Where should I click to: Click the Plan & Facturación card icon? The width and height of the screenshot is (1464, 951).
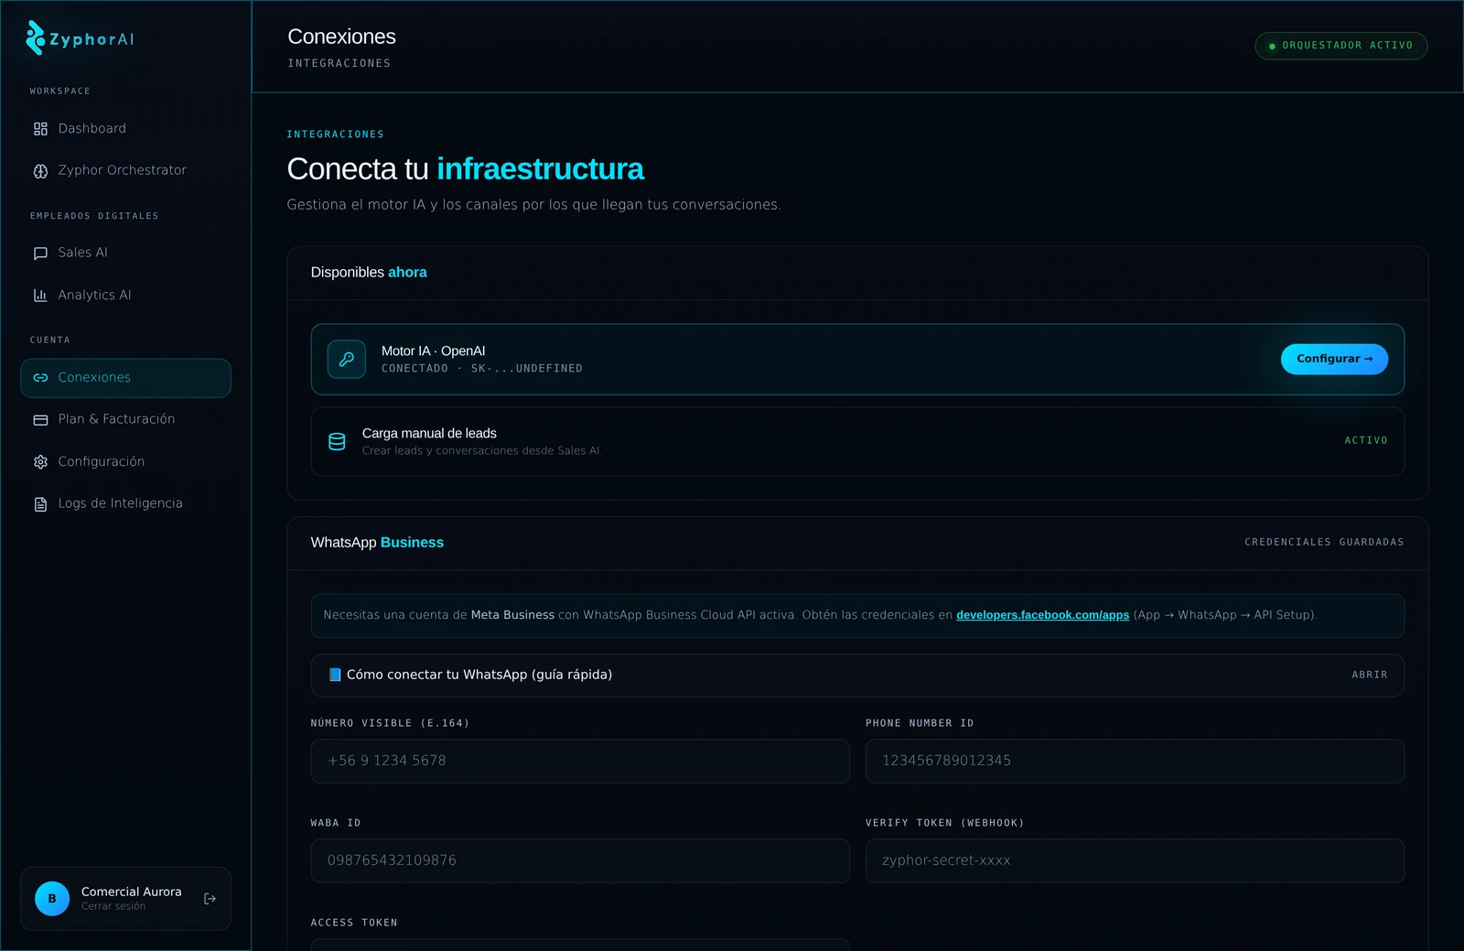[x=40, y=420]
